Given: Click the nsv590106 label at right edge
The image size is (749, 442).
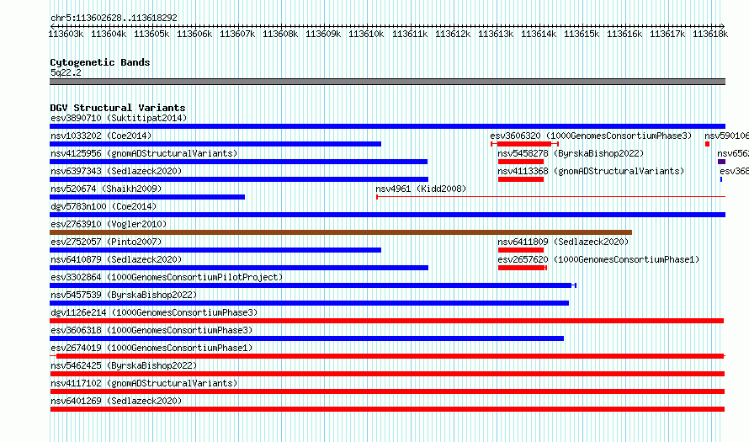Looking at the screenshot, I should [x=726, y=136].
